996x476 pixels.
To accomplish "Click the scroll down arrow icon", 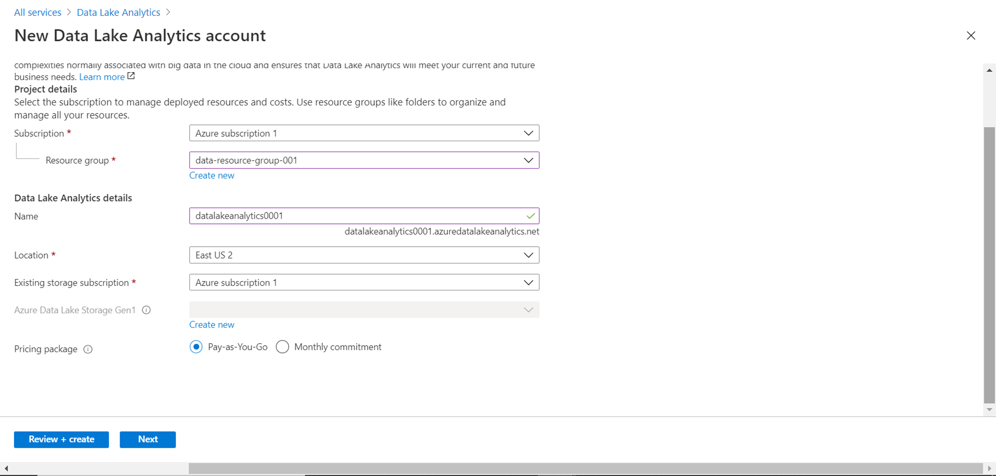I will 989,410.
